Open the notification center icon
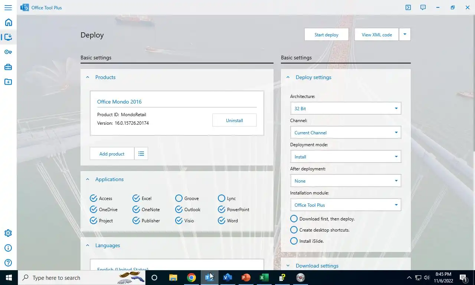Viewport: 475px width, 285px height. point(463,278)
